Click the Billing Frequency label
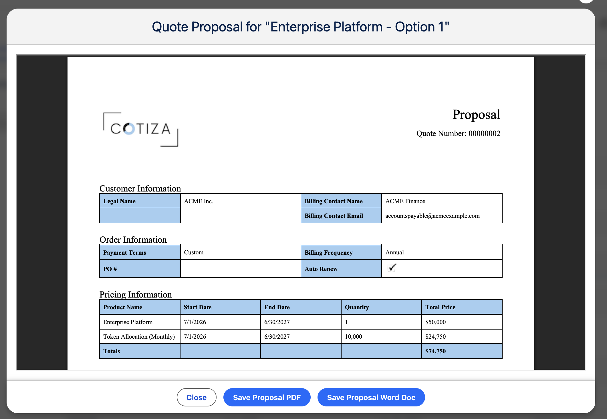 329,253
